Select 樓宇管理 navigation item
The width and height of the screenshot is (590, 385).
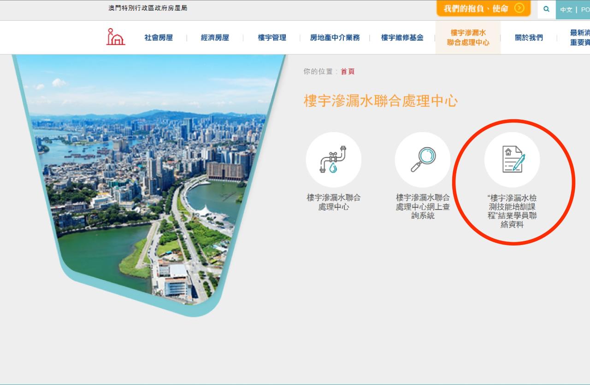pyautogui.click(x=272, y=38)
